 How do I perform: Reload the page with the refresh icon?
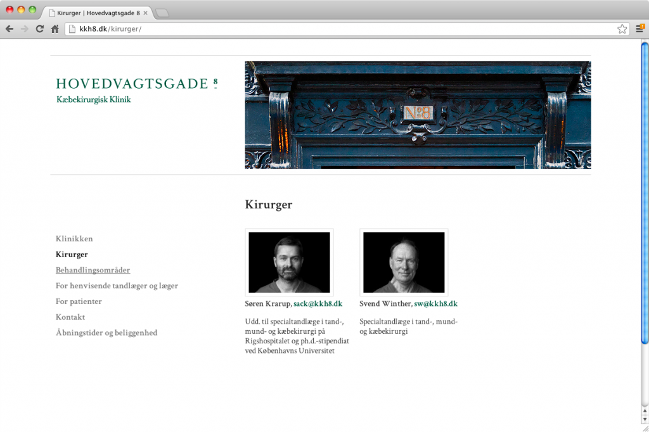[40, 29]
